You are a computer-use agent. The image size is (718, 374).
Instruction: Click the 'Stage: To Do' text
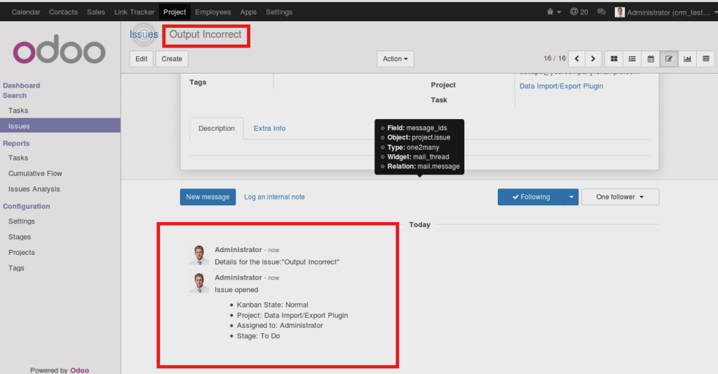click(x=258, y=336)
